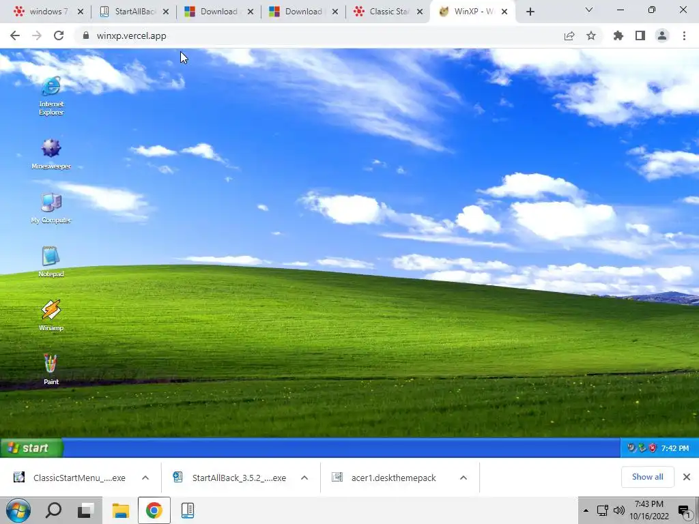This screenshot has width=699, height=524.
Task: Open network tray icon
Action: click(603, 510)
